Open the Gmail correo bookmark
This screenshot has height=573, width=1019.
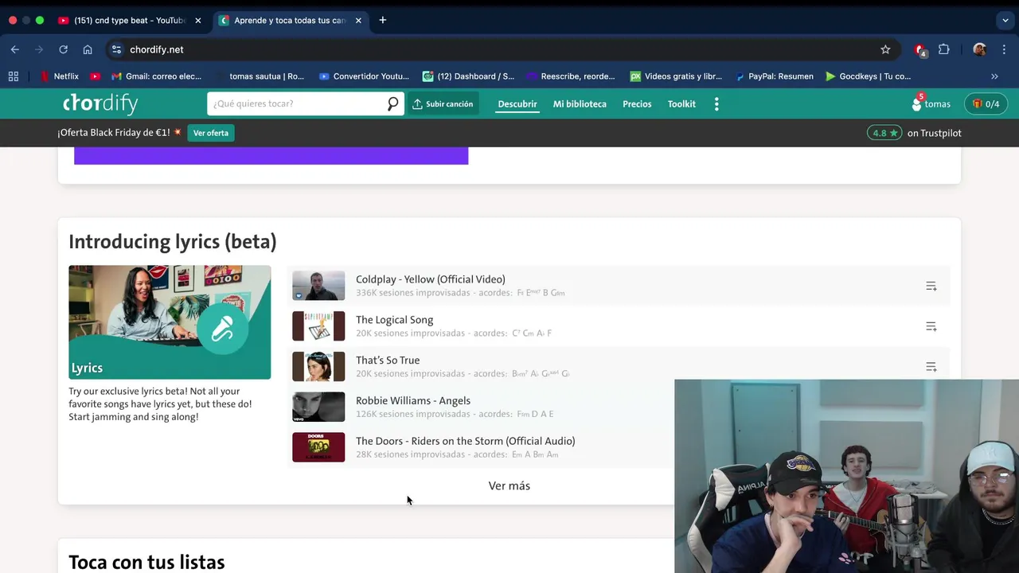[157, 76]
